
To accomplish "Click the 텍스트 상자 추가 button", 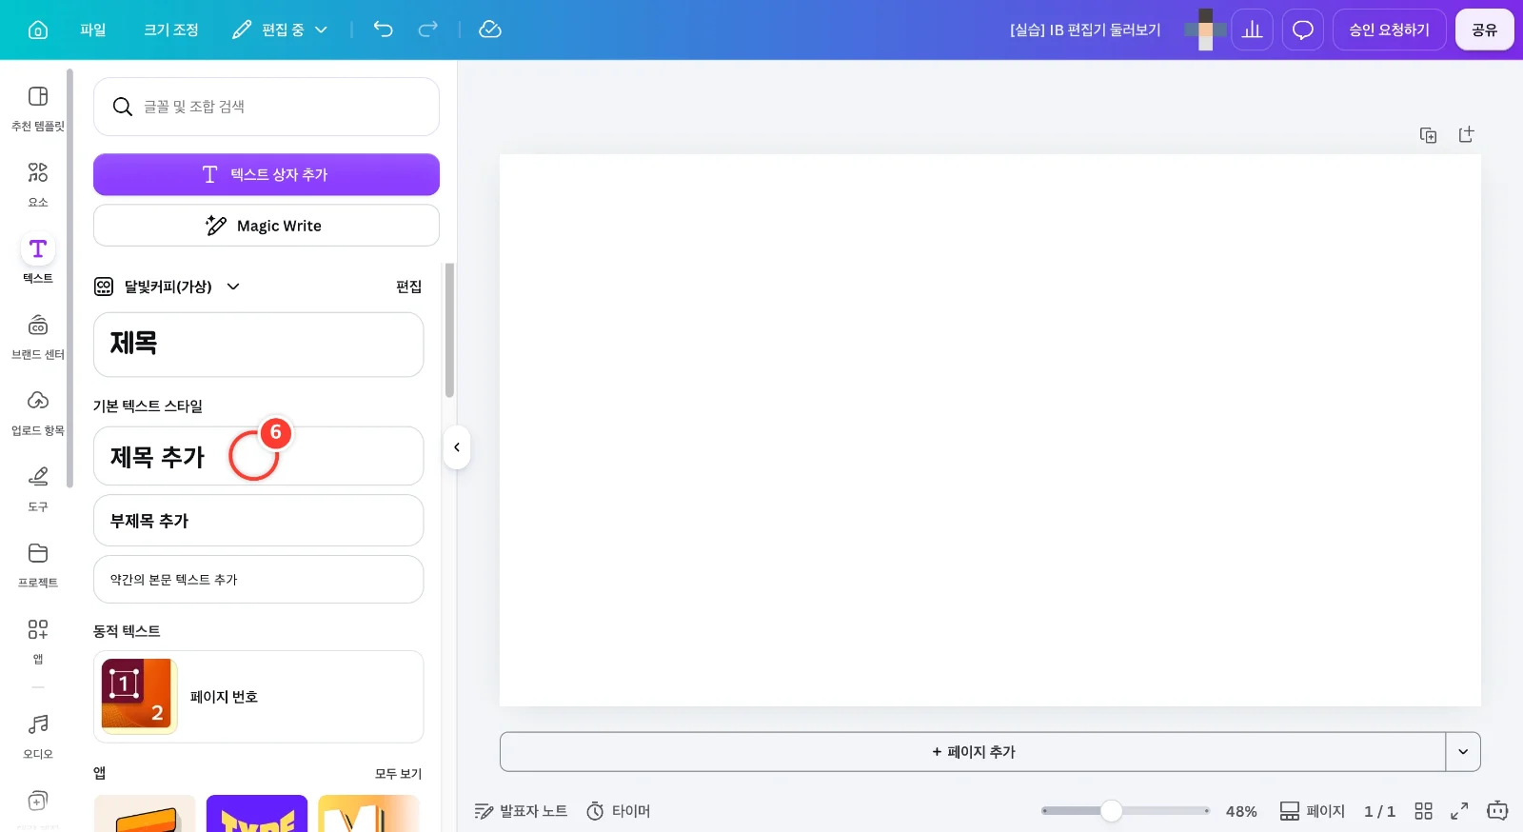I will point(267,174).
